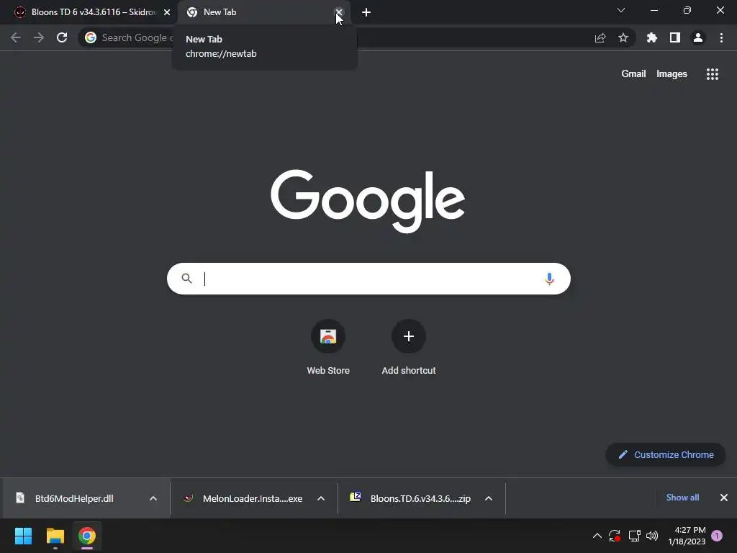Expand options for Btd6ModHelper.dll download
Screen dimensions: 737x553
click(153, 498)
